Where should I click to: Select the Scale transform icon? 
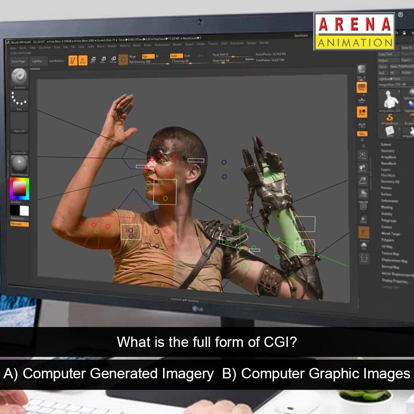click(x=103, y=60)
